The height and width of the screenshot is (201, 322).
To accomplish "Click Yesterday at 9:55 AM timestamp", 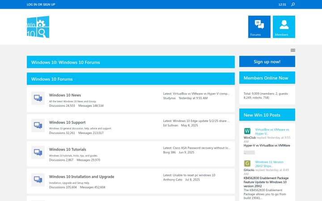I will [193, 98].
